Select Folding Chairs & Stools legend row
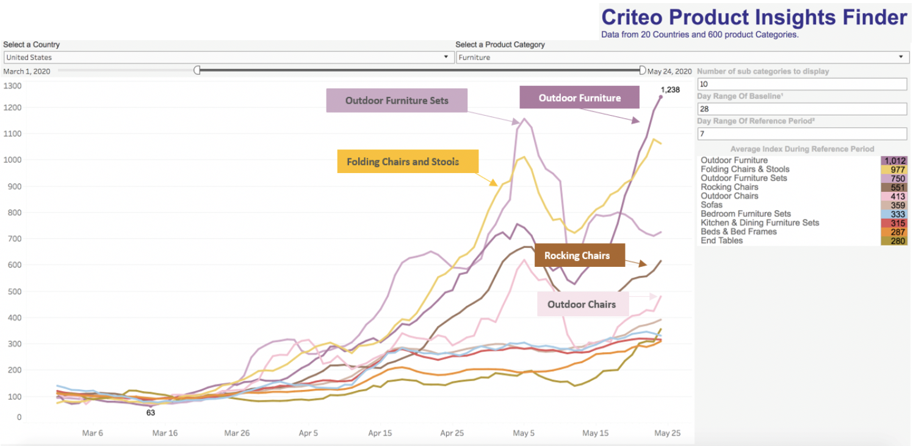Screen dimensions: 913x446 click(x=804, y=169)
